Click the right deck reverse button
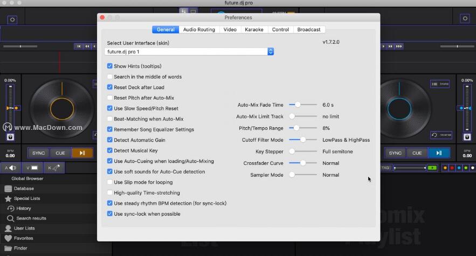476x256 pixels. [441, 135]
